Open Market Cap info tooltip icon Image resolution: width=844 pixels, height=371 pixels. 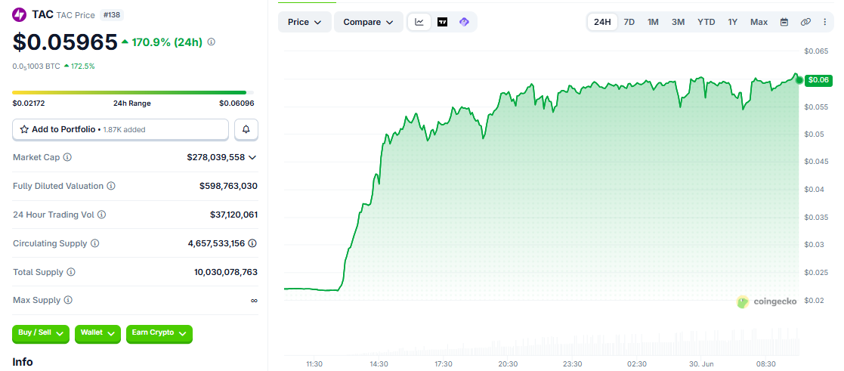67,157
